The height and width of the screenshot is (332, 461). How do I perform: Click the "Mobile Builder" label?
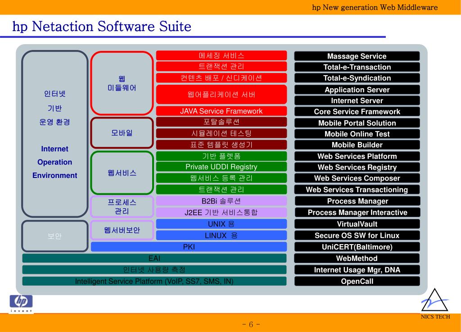[x=357, y=145]
